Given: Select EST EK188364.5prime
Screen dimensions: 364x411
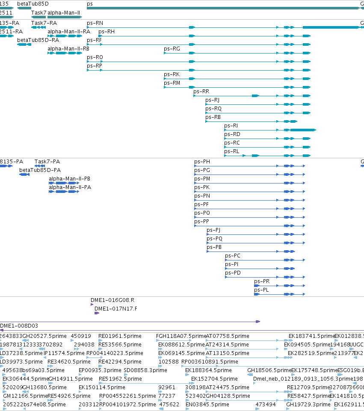Looking at the screenshot, I should tap(187, 375).
